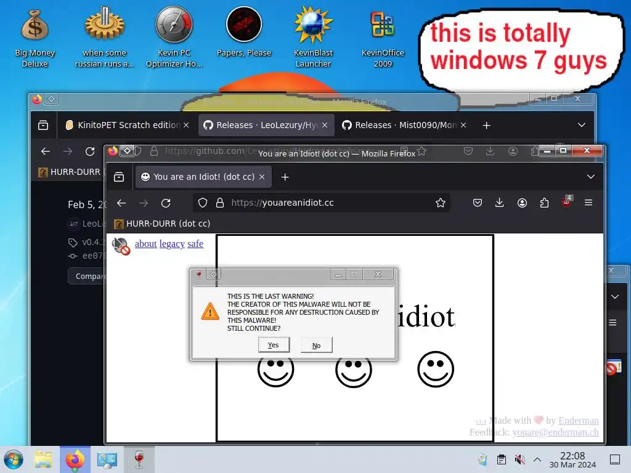Reload the page in the background GitHub Firefox window

(90, 152)
